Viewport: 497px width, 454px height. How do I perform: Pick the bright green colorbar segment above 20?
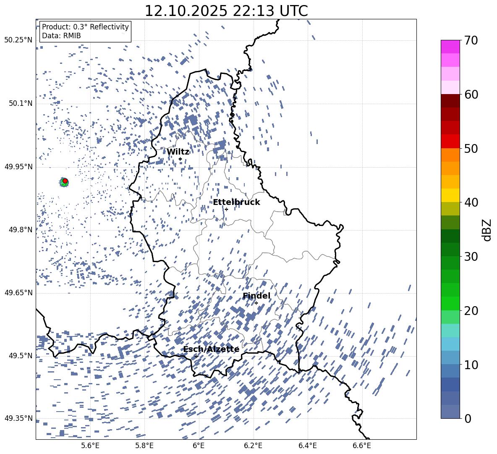click(x=450, y=303)
